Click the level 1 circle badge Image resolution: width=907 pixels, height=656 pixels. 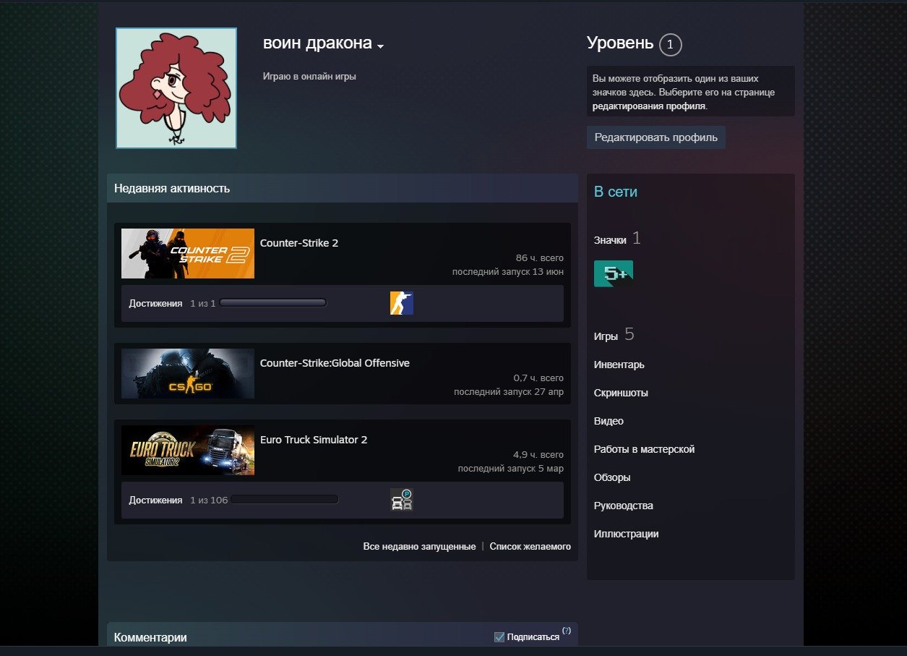click(670, 45)
